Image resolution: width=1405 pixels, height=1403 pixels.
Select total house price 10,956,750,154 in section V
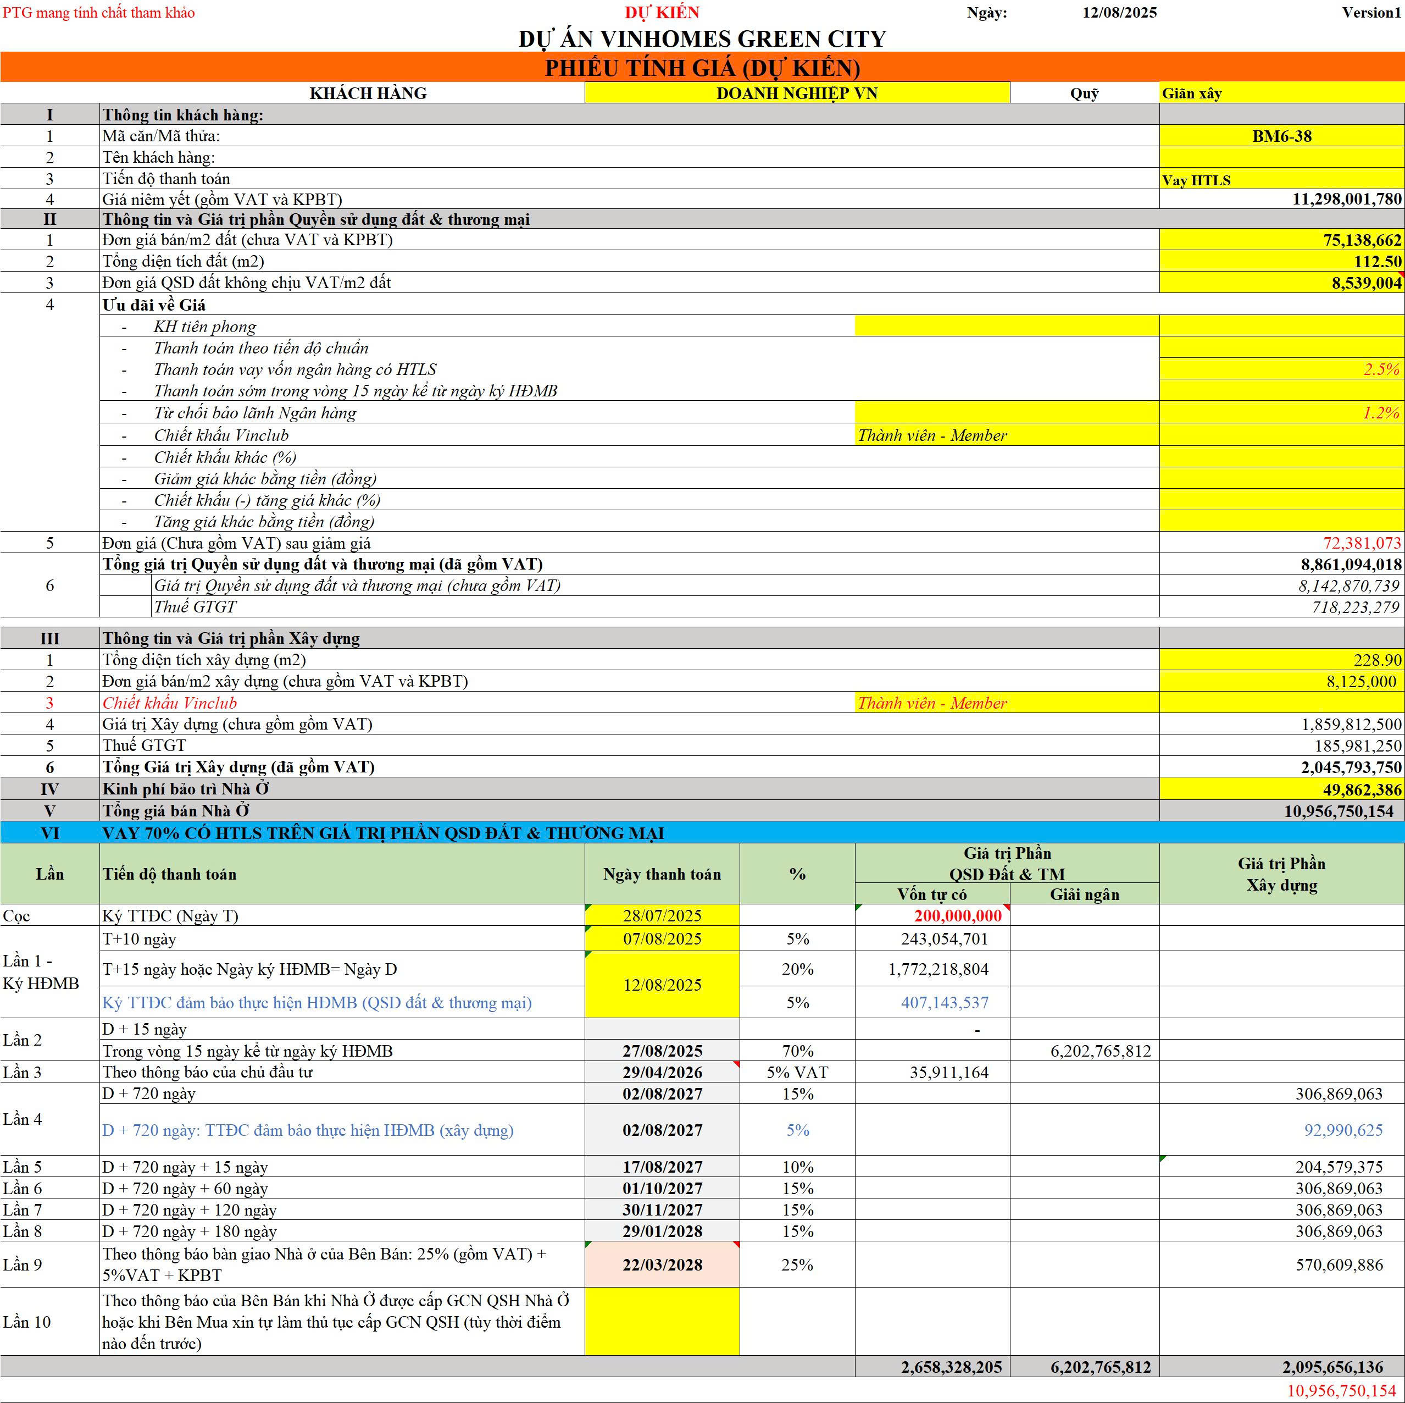[1338, 811]
